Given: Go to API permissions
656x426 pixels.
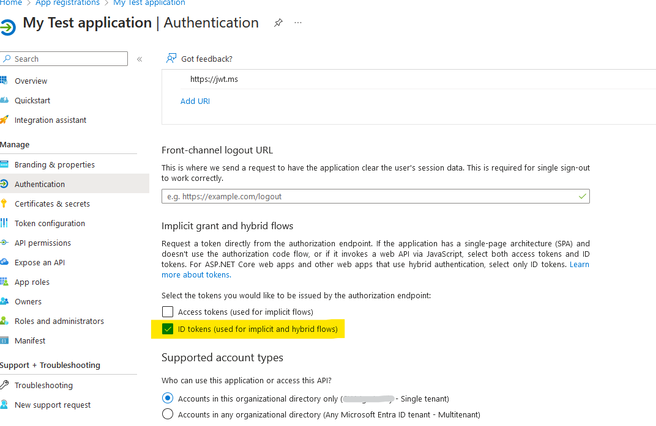Looking at the screenshot, I should pos(43,243).
